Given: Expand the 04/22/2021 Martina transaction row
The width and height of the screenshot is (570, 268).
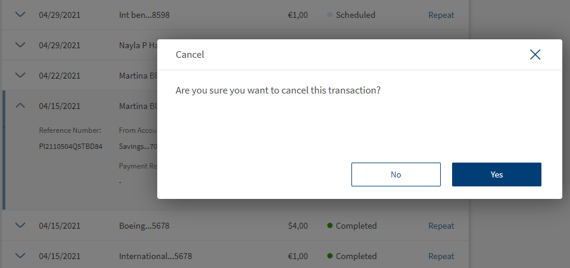Looking at the screenshot, I should click(20, 75).
